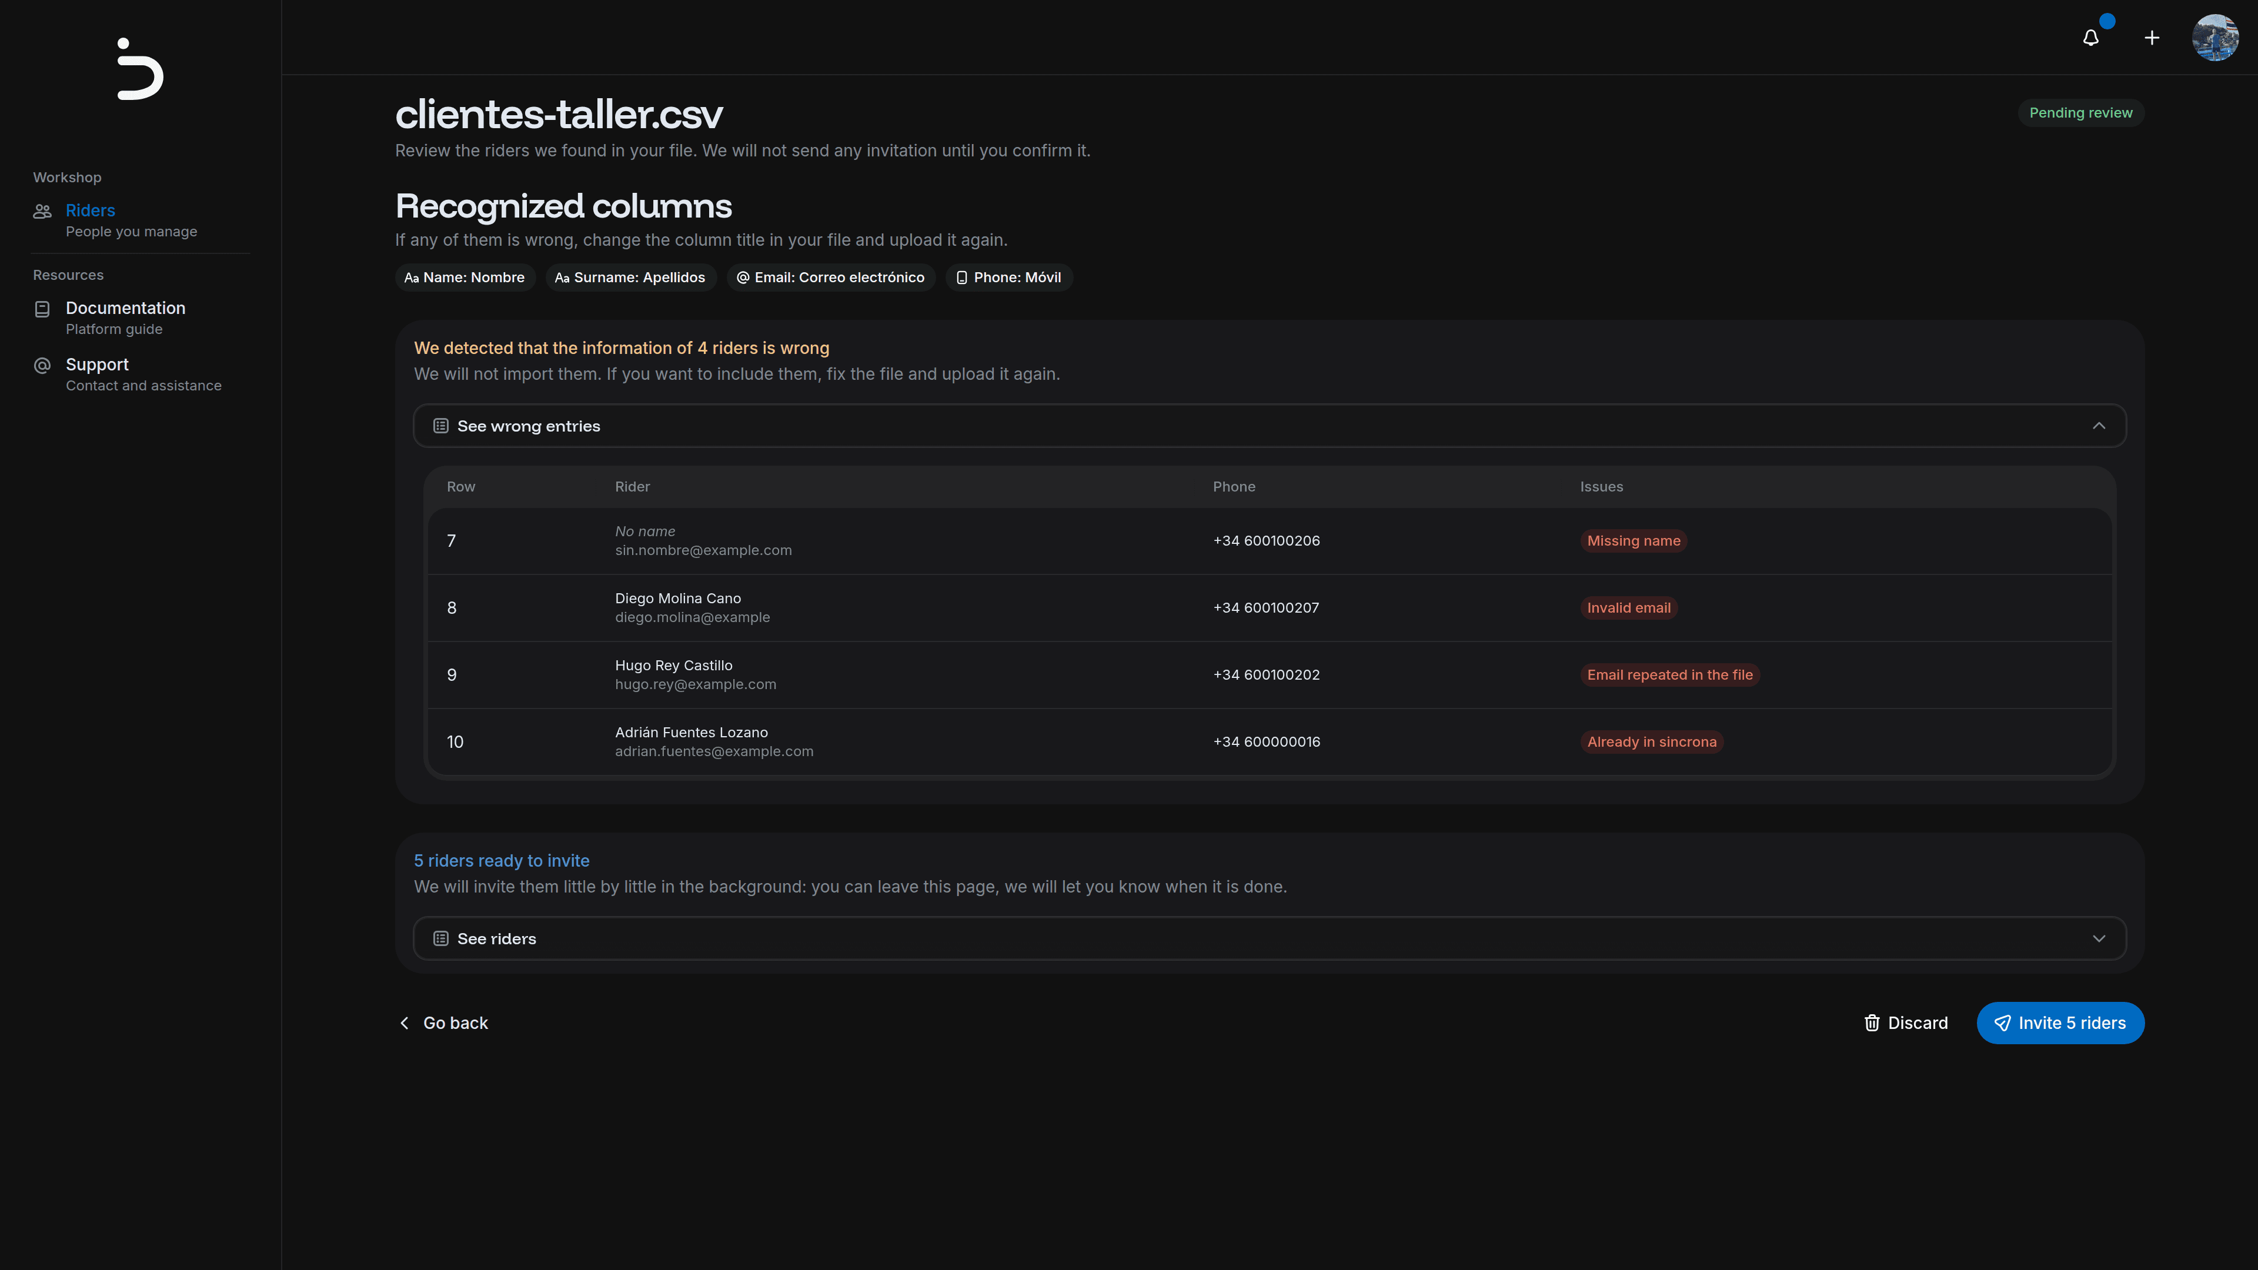
Task: Select rider Hugo Rey Castillo
Action: (673, 666)
